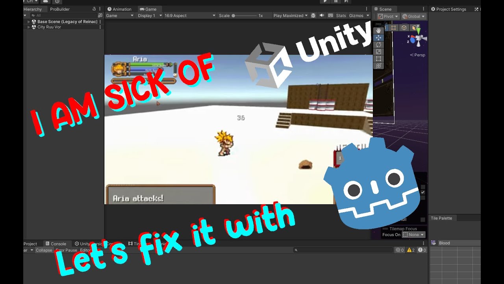This screenshot has height=284, width=504.
Task: Switch to the Project tab
Action: [30, 244]
